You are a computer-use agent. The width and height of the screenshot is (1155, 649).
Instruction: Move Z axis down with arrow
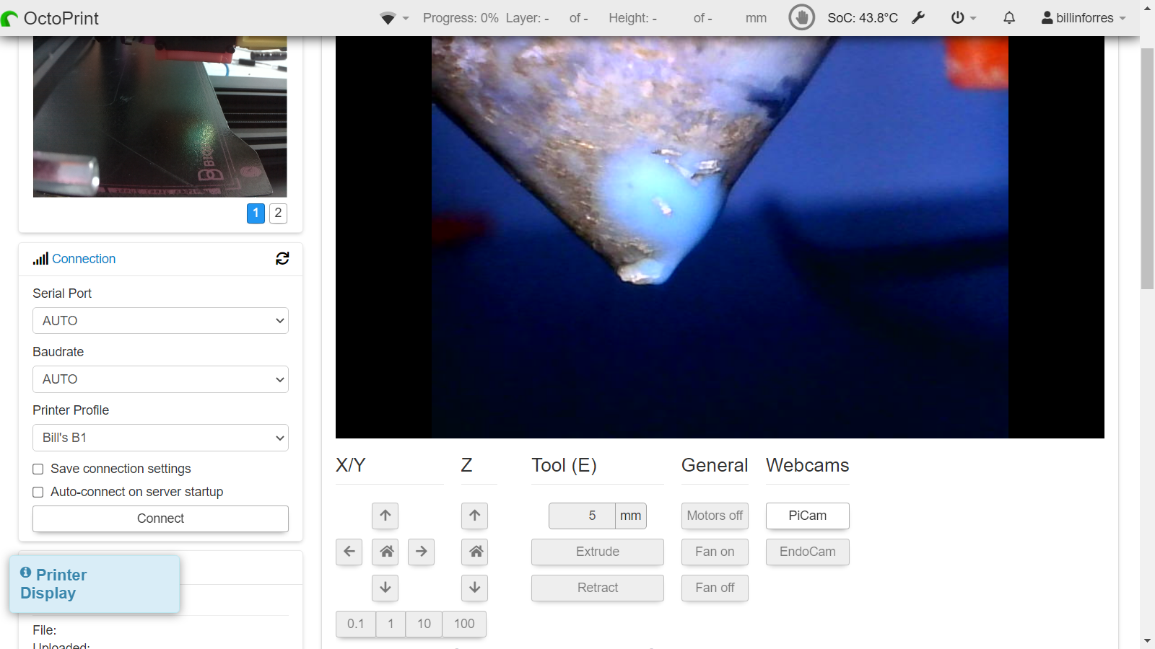tap(475, 588)
